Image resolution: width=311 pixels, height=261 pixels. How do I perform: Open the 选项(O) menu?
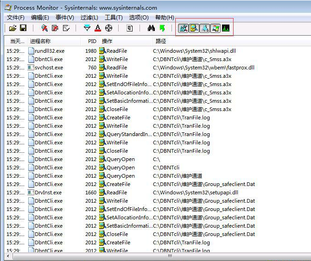(x=139, y=18)
